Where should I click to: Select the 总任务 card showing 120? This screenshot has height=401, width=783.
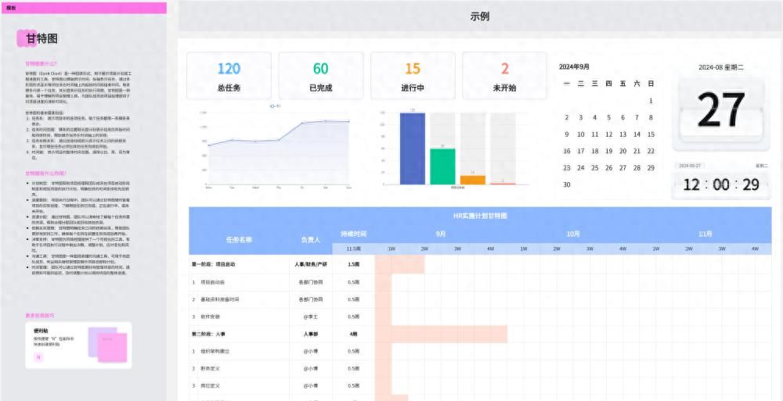pos(229,76)
